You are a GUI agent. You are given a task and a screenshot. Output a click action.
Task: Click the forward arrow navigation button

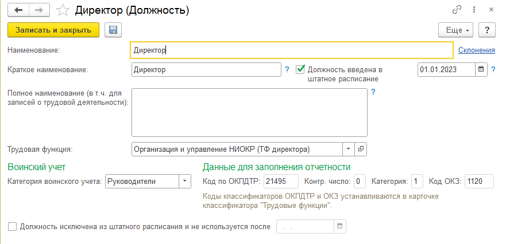click(40, 10)
